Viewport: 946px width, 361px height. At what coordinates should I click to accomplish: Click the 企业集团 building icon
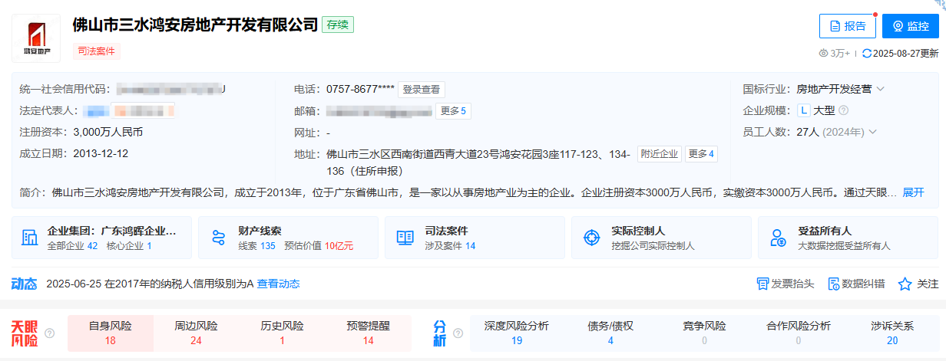(x=30, y=238)
